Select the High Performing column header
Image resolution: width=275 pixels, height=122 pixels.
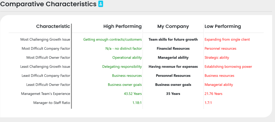(x=122, y=26)
